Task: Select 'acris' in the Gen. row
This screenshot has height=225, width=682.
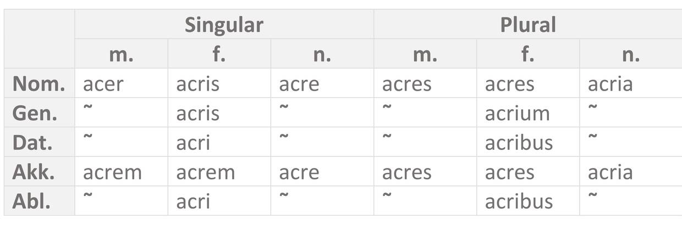Action: point(197,114)
